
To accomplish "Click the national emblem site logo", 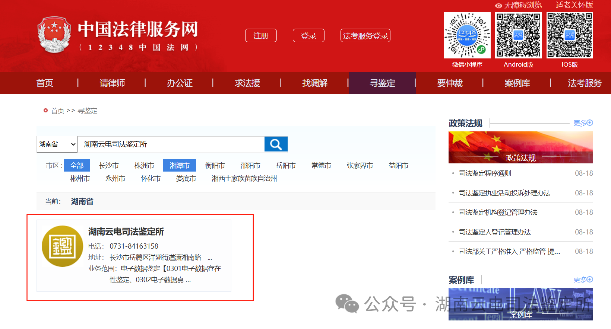I will click(x=54, y=35).
